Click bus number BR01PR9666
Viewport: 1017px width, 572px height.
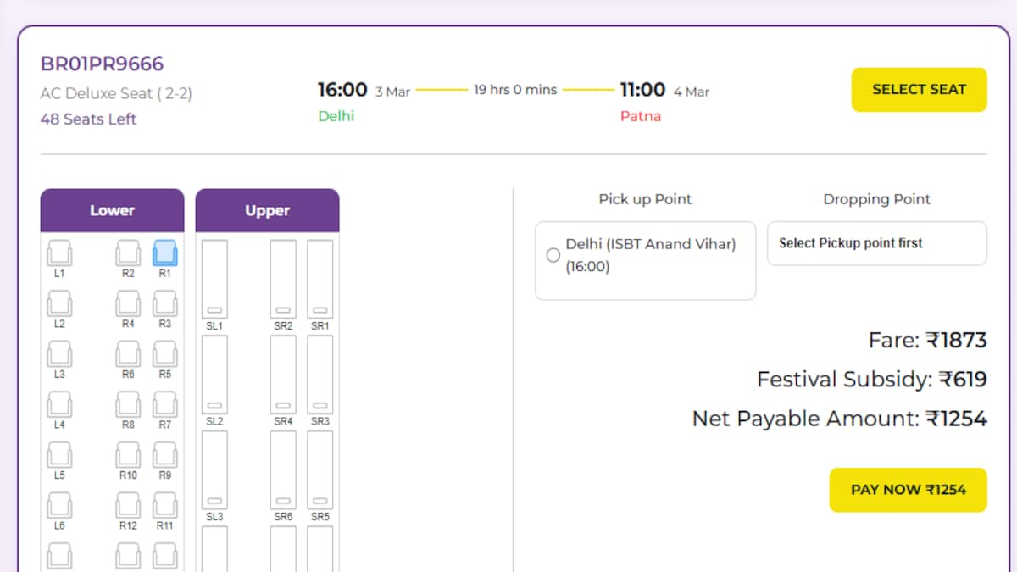tap(102, 64)
